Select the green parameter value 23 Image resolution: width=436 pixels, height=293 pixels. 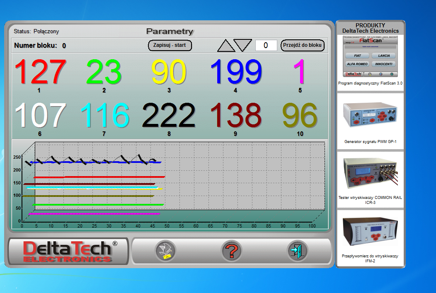(104, 72)
